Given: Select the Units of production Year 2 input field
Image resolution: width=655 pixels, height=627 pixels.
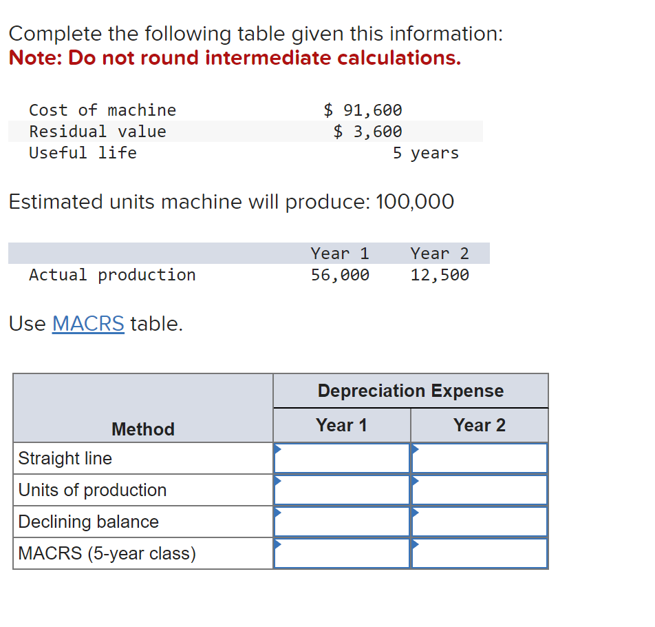Looking at the screenshot, I should tap(479, 489).
